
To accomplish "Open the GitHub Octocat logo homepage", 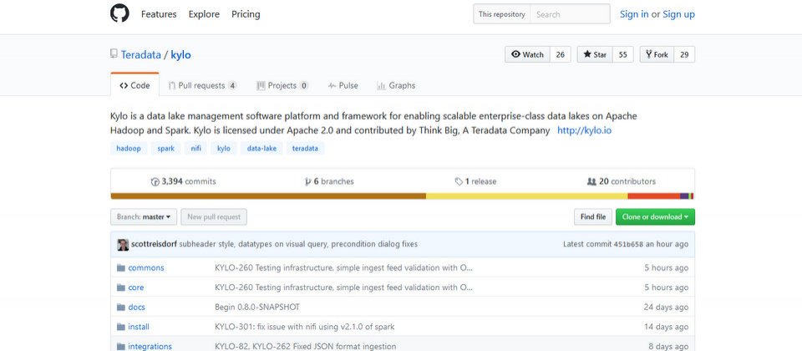I will tap(119, 13).
